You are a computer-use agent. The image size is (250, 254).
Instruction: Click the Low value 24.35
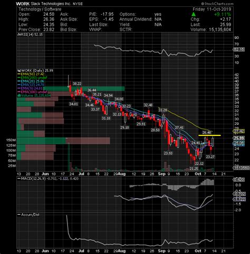tap(49, 24)
